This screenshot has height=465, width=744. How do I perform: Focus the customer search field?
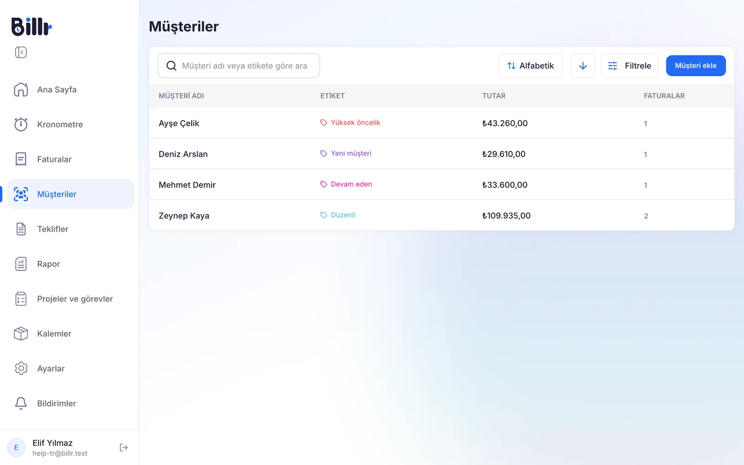239,66
